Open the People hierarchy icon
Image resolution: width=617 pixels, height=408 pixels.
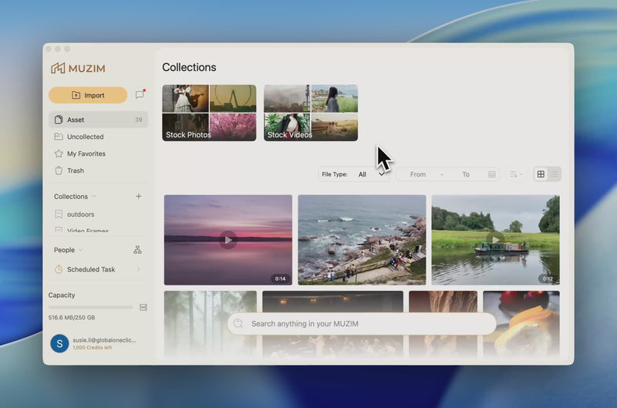[137, 250]
